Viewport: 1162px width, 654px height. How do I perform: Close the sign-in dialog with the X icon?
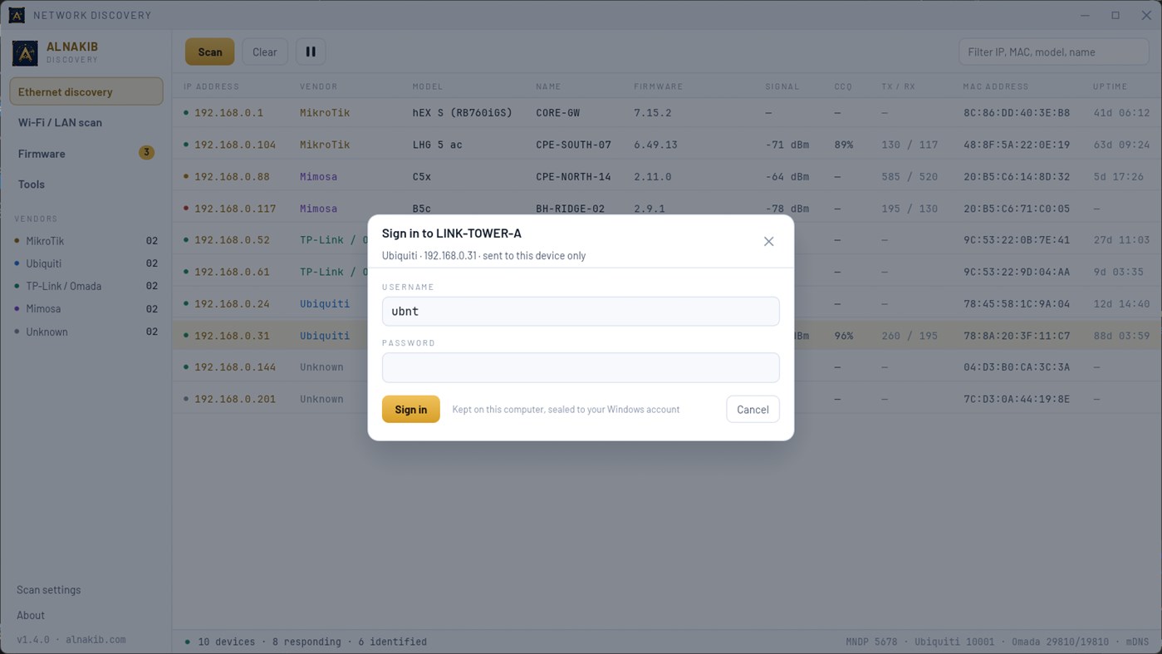[x=768, y=242]
